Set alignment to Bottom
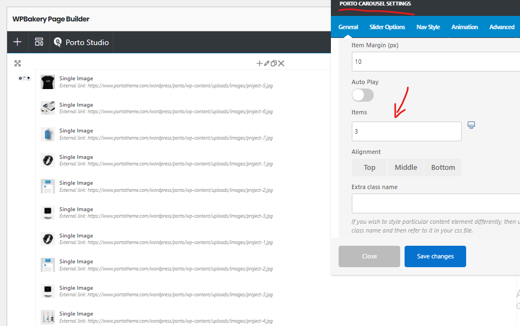The image size is (520, 326). (443, 168)
